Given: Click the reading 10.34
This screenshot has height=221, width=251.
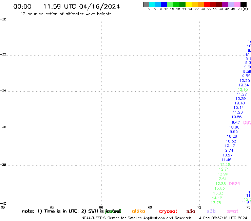Looking at the screenshot, I should pyautogui.click(x=244, y=85).
